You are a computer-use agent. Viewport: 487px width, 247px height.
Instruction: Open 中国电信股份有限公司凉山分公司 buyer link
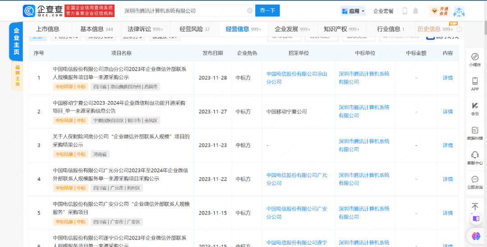[x=297, y=78]
